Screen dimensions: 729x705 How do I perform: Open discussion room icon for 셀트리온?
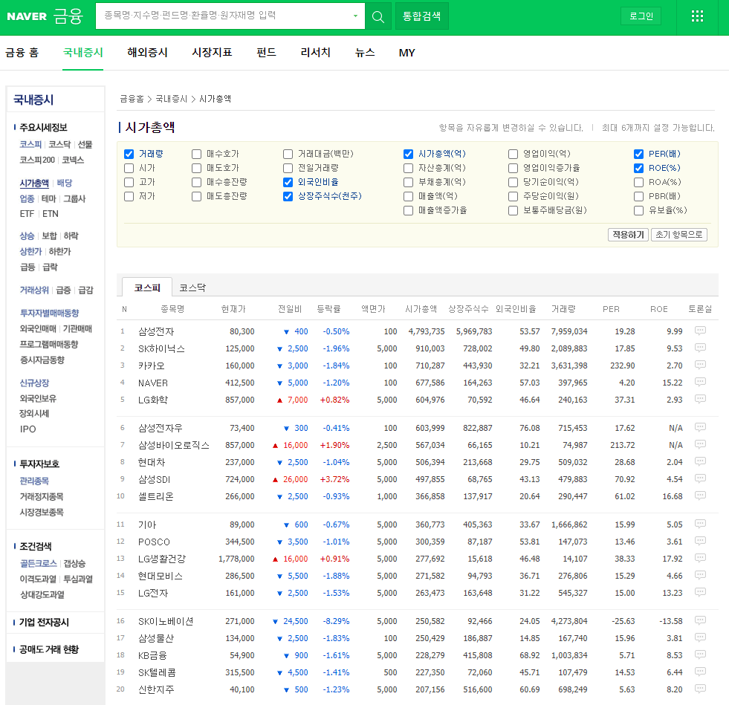700,496
